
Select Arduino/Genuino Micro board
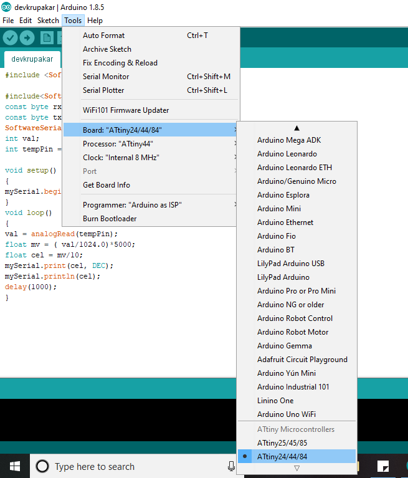click(x=297, y=181)
